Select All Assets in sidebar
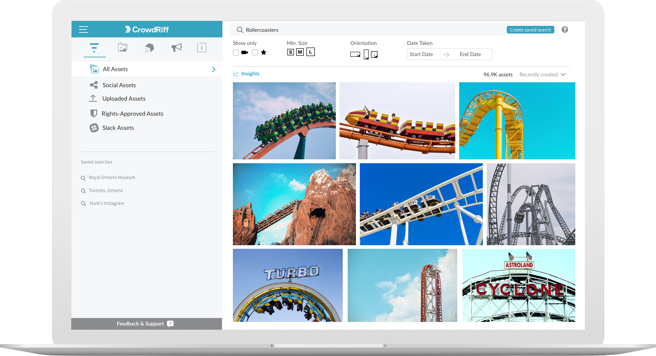Viewport: 656px width, 356px height. (x=147, y=69)
